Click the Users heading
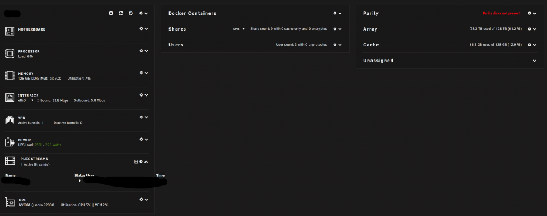 click(x=176, y=45)
